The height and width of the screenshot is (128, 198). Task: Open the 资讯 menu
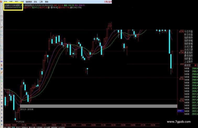click(x=35, y=2)
